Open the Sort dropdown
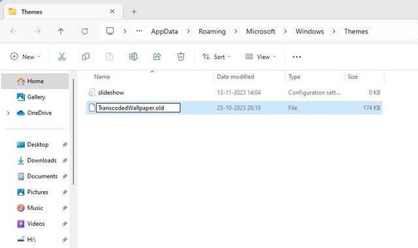Image resolution: width=418 pixels, height=248 pixels. [216, 57]
